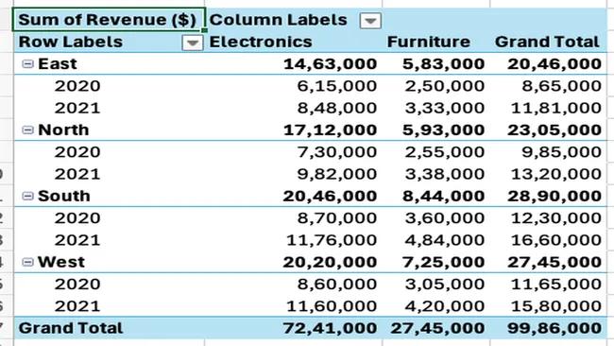
Task: Select overall grand total 99,86,000
Action: click(x=554, y=328)
